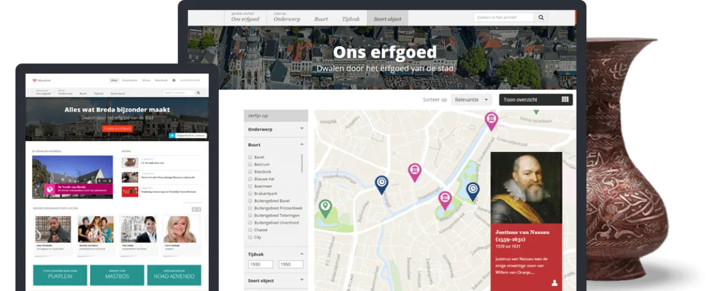Image resolution: width=720 pixels, height=291 pixels.
Task: Click the grid icon on Toon overzicht
Action: pos(564,99)
